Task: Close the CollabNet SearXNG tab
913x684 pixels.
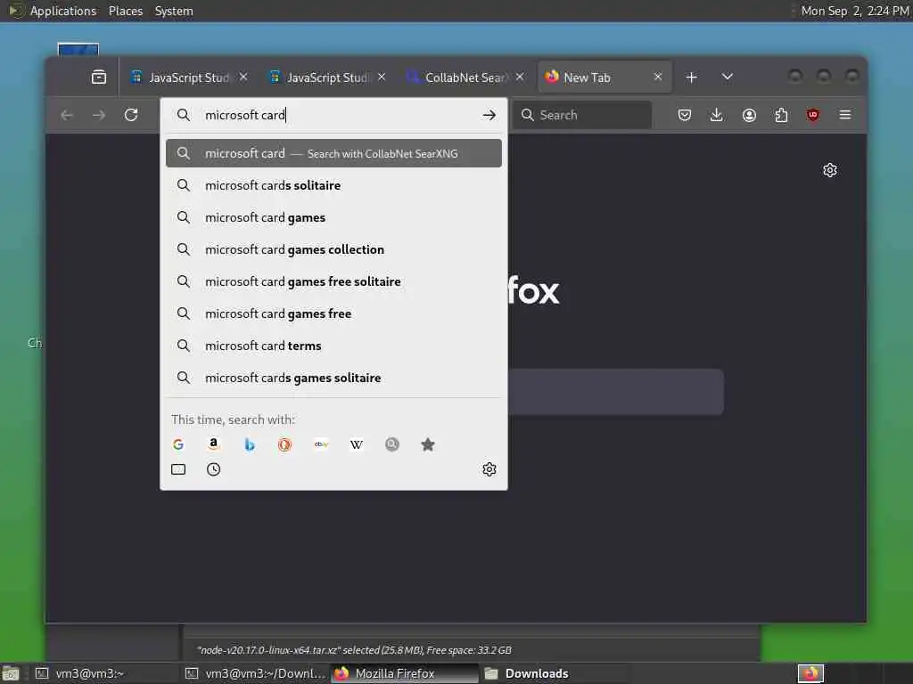Action: (x=520, y=77)
